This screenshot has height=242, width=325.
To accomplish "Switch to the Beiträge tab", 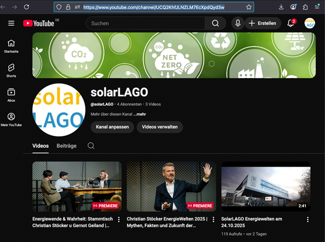I will coord(66,146).
